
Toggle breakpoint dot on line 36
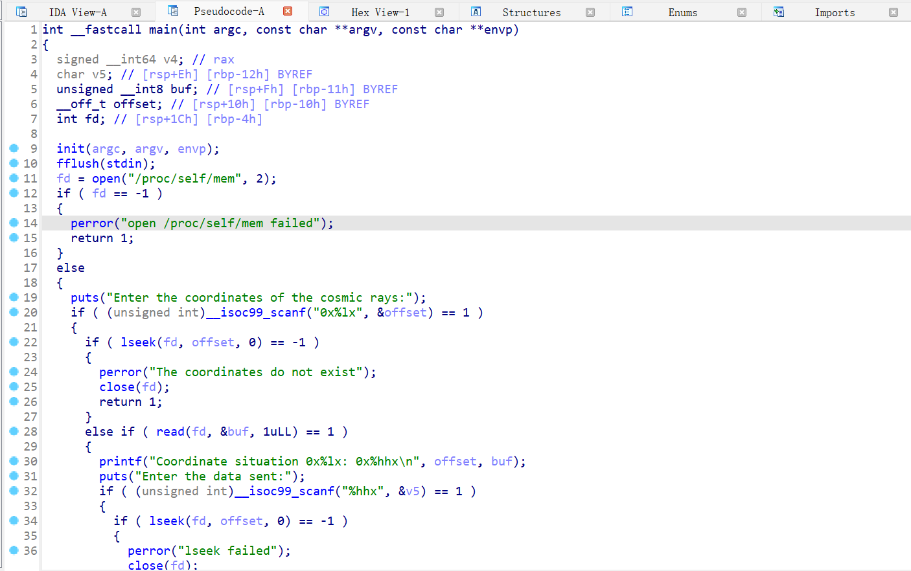point(14,550)
